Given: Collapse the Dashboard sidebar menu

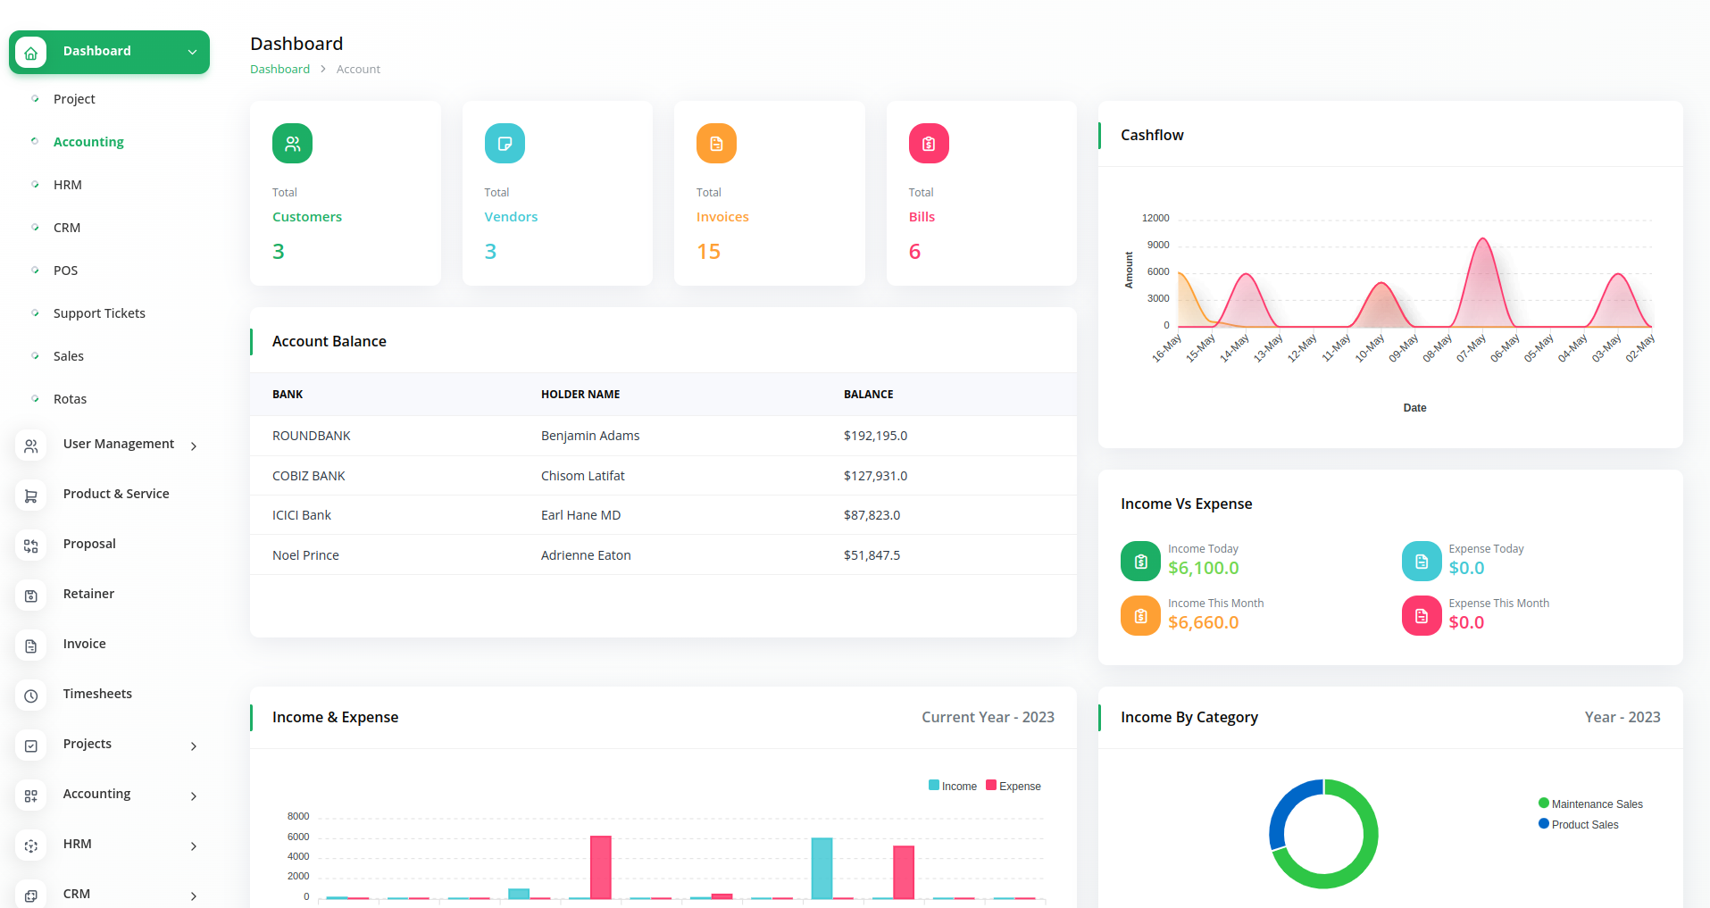Looking at the screenshot, I should (x=192, y=52).
